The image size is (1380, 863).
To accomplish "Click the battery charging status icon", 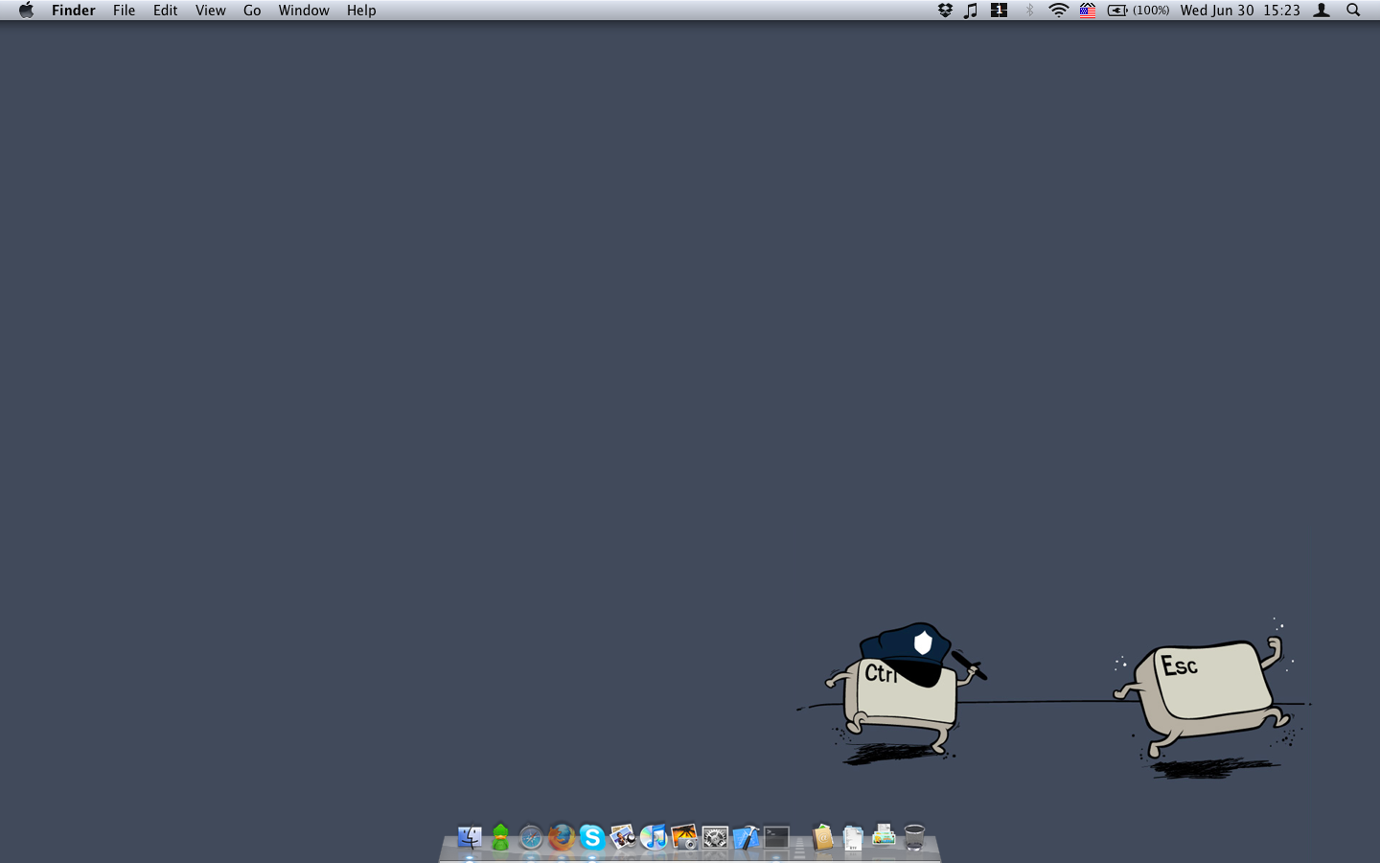I will (x=1117, y=11).
